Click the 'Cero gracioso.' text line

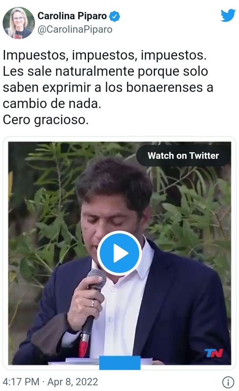coord(46,120)
